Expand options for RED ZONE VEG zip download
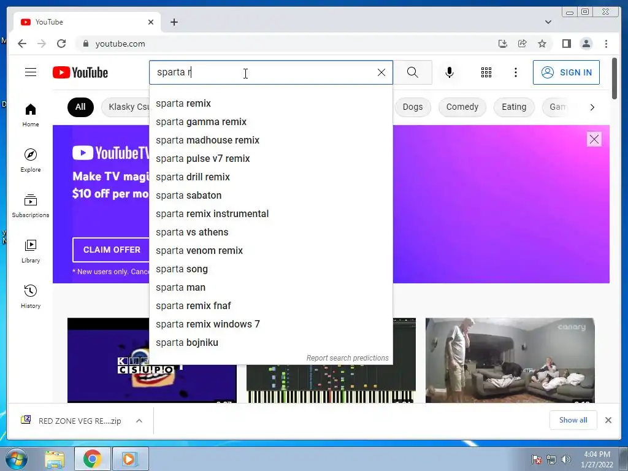The image size is (628, 471). coord(139,421)
